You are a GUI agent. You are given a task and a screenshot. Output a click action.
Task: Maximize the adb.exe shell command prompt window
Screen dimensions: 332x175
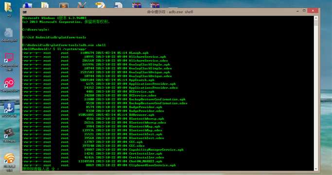pos(304,11)
